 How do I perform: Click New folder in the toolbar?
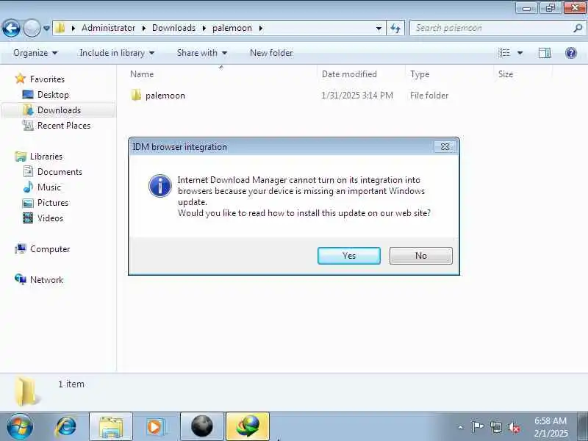(x=271, y=53)
